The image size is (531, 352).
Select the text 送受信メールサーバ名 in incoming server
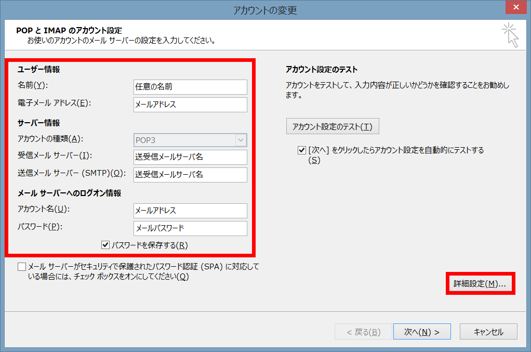166,157
